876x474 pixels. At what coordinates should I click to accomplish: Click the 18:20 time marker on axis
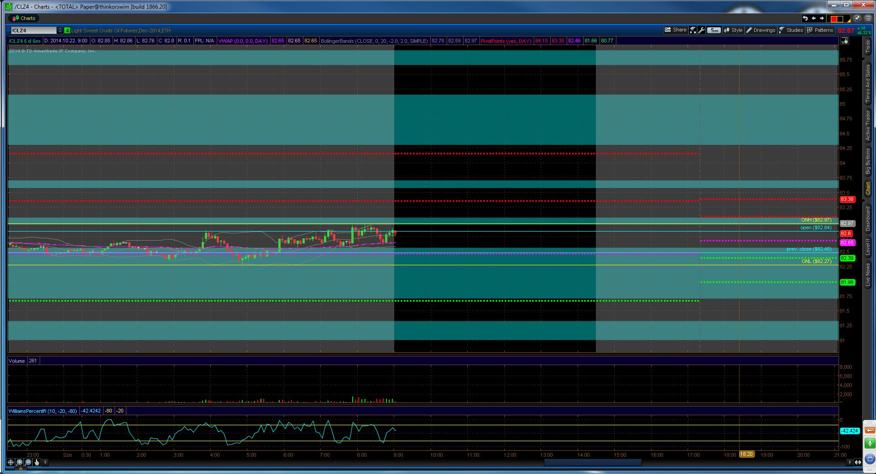pos(746,454)
